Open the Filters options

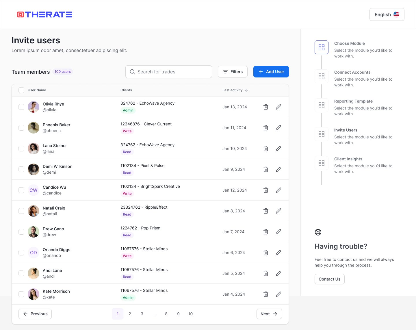pos(233,72)
